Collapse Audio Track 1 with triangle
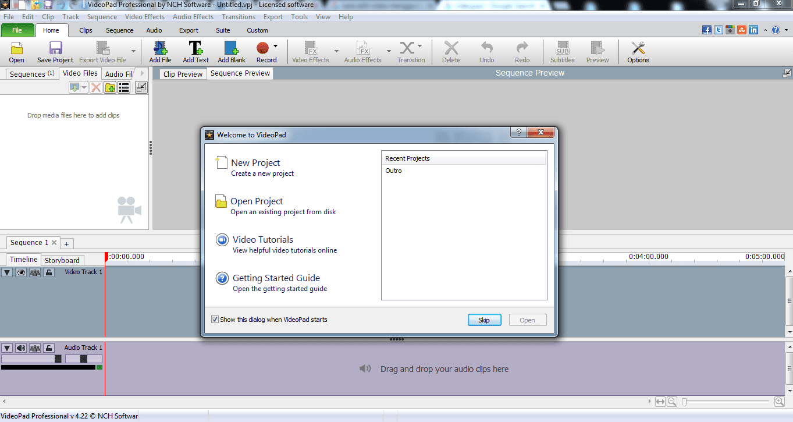The width and height of the screenshot is (793, 422). (x=7, y=348)
